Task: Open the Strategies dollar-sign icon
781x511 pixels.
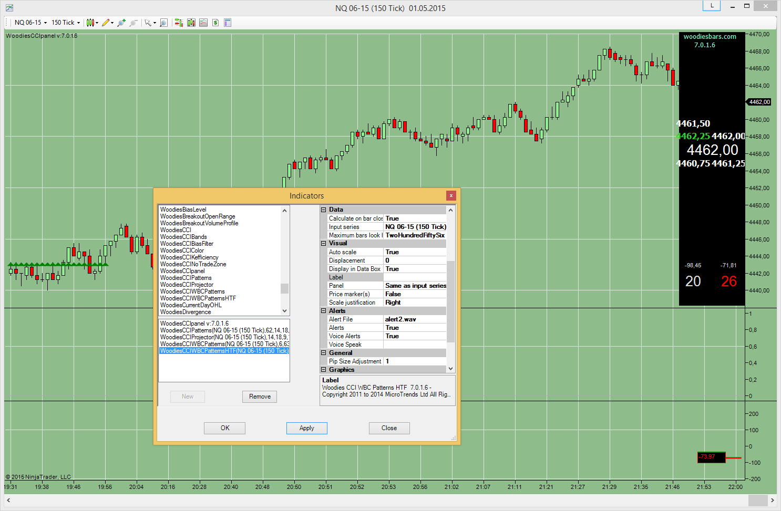Action: coord(215,23)
